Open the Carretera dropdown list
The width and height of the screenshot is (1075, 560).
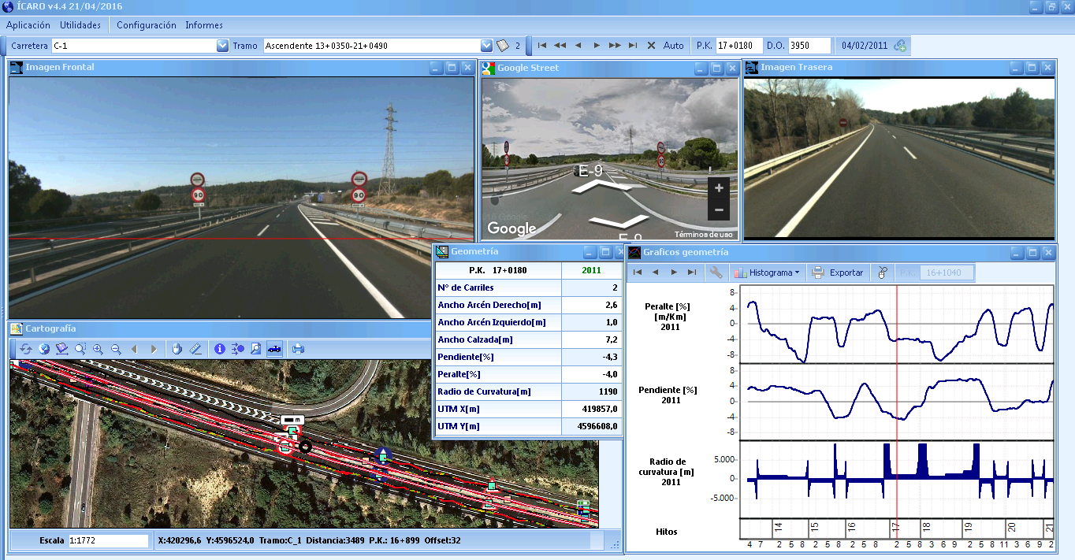[222, 46]
